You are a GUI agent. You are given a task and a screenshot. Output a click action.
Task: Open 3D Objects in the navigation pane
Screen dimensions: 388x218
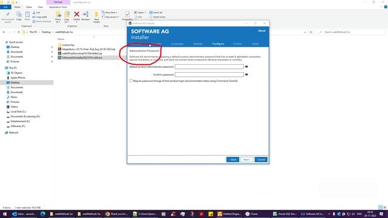(x=16, y=73)
